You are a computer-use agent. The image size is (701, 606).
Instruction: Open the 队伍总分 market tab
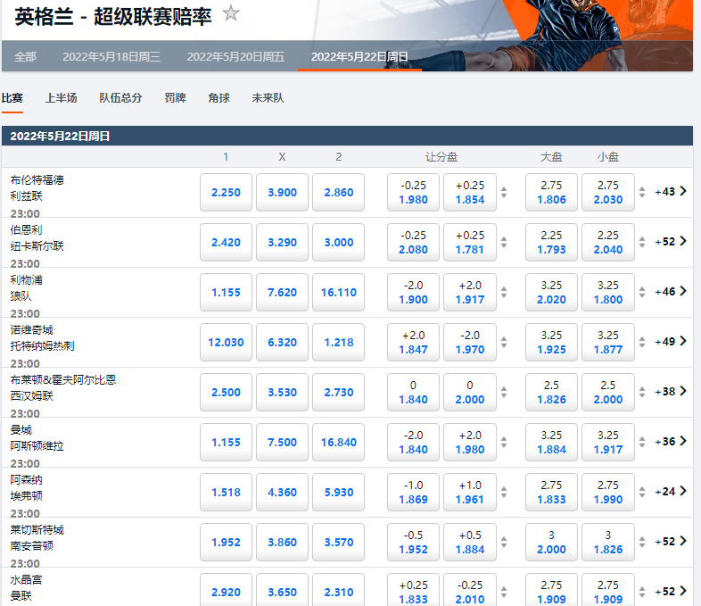(x=120, y=98)
